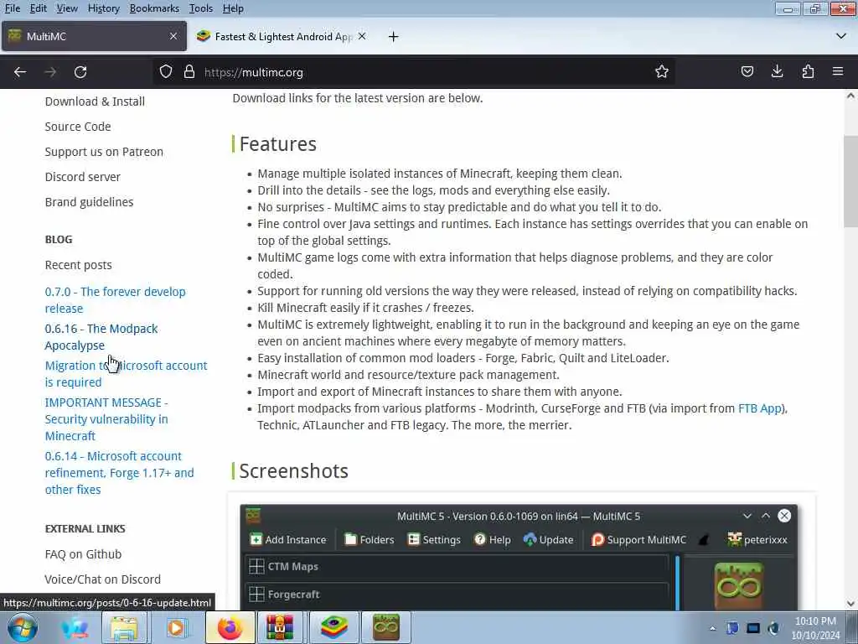Close the MultiMC tab
This screenshot has height=644, width=858.
click(173, 36)
